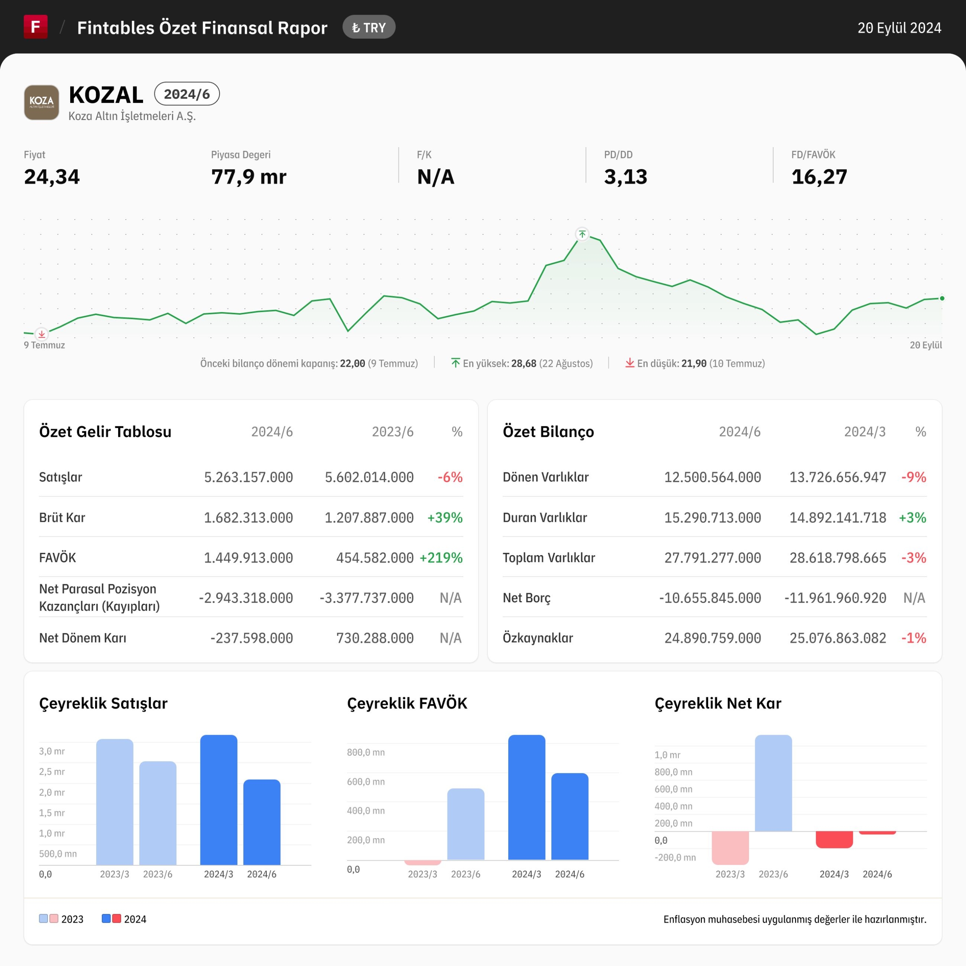Click the Piyasa Degeri value 77,9 mr

click(249, 177)
